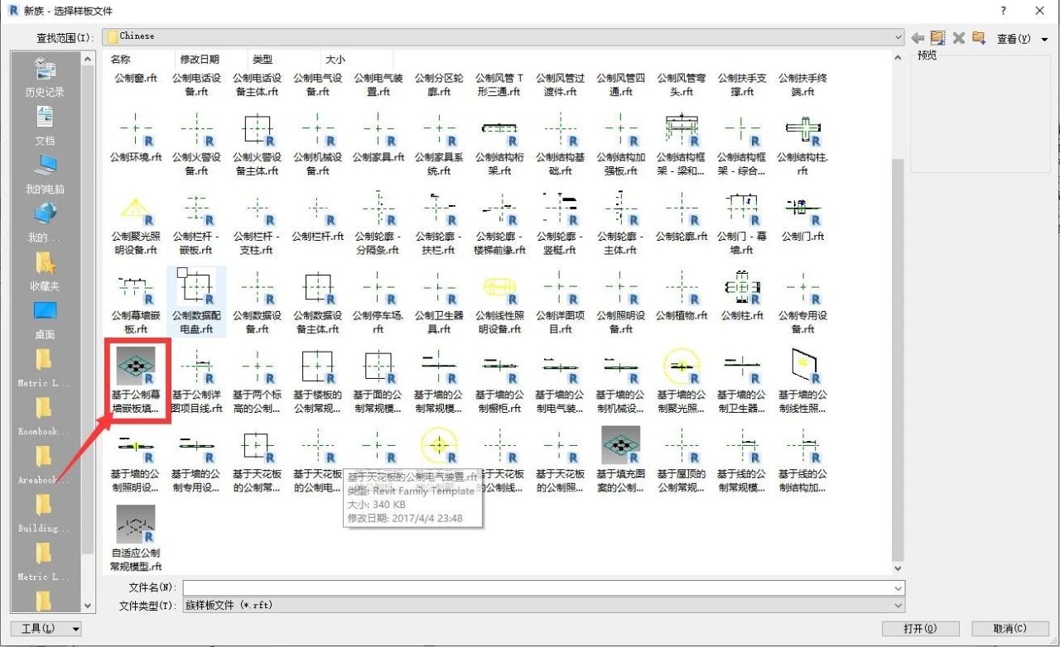Select the 公制幕墙嵌板.rft template

point(136,304)
